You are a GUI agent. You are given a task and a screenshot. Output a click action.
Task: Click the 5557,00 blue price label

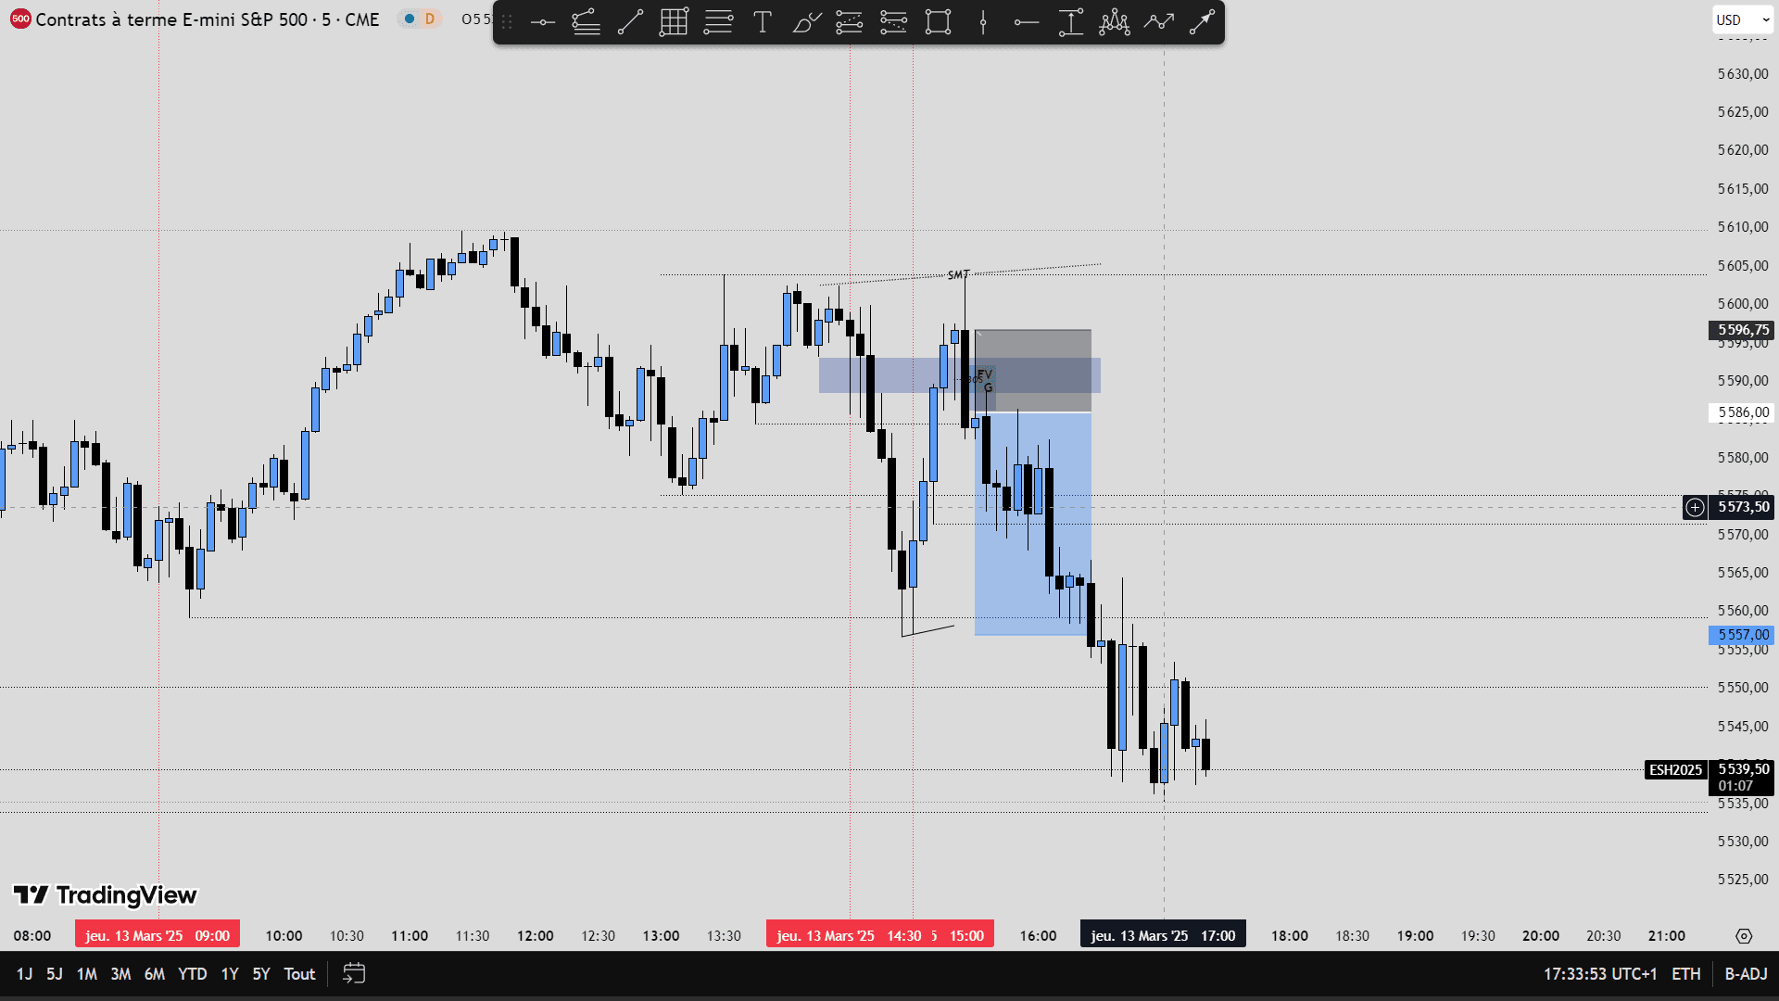pyautogui.click(x=1742, y=635)
